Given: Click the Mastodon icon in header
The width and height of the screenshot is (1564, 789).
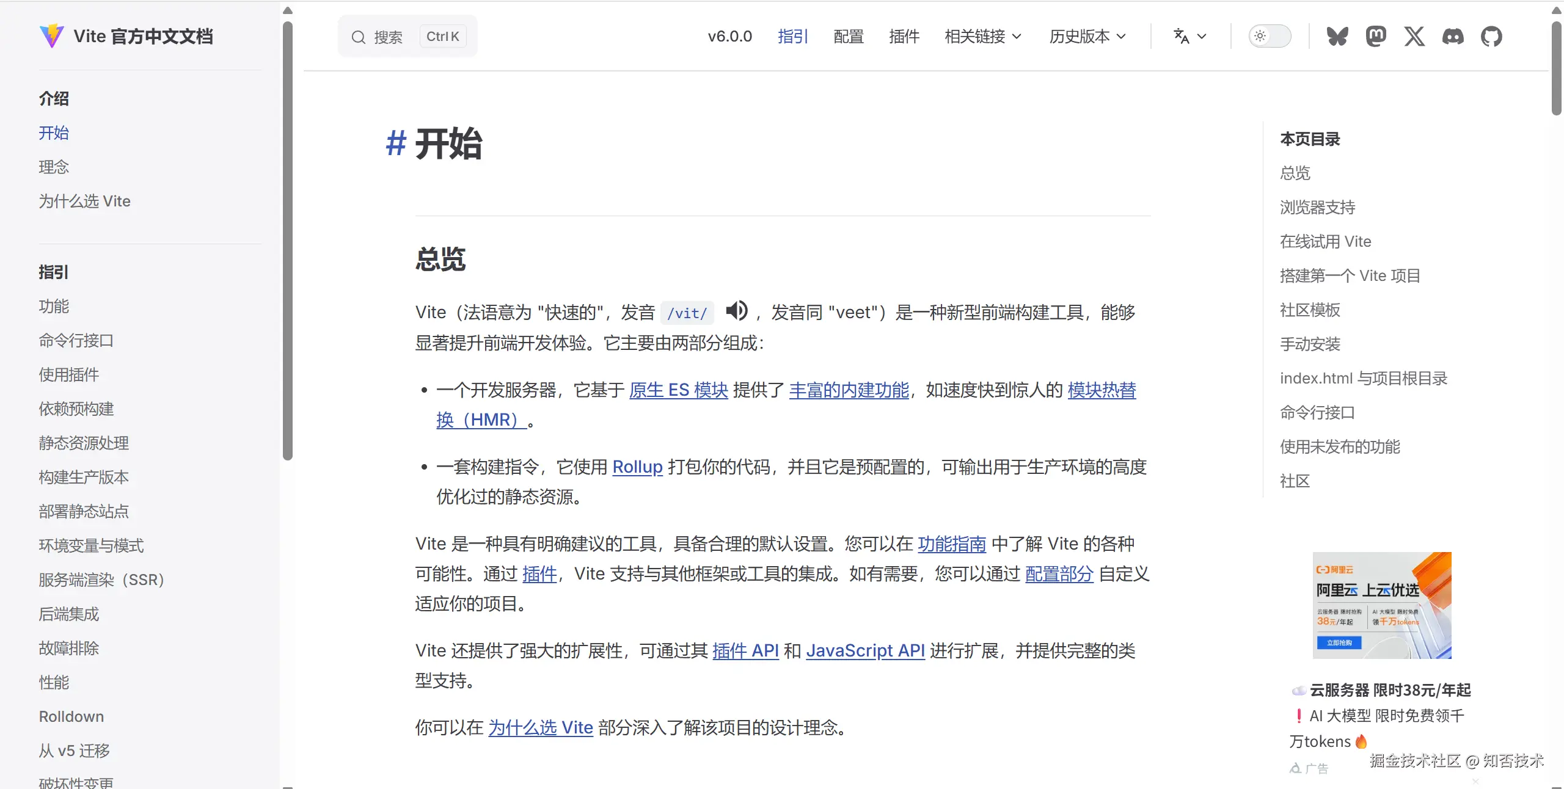Looking at the screenshot, I should coord(1376,37).
